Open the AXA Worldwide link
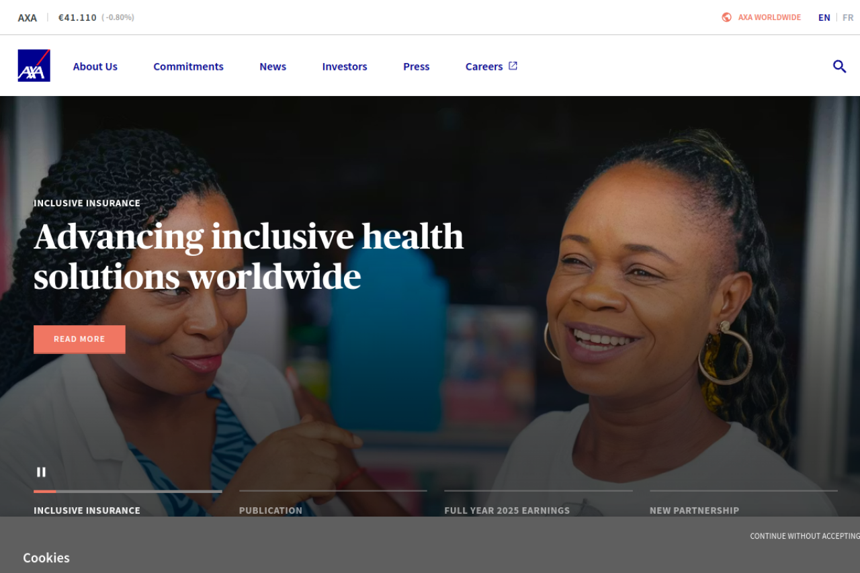This screenshot has height=573, width=860. pos(769,17)
